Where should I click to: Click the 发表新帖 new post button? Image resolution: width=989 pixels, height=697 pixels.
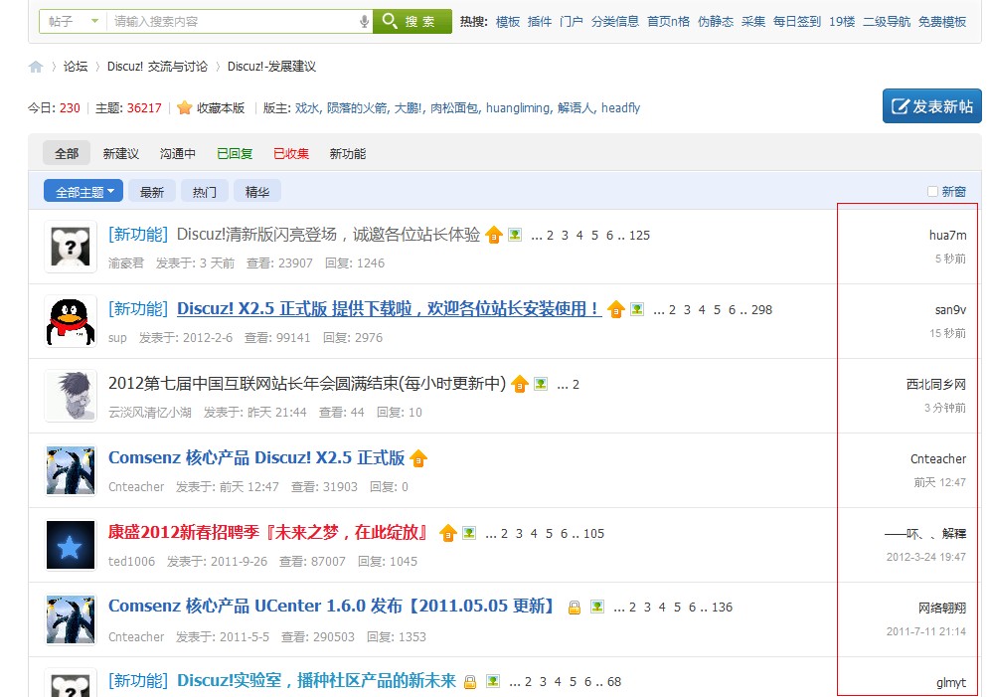pyautogui.click(x=931, y=106)
